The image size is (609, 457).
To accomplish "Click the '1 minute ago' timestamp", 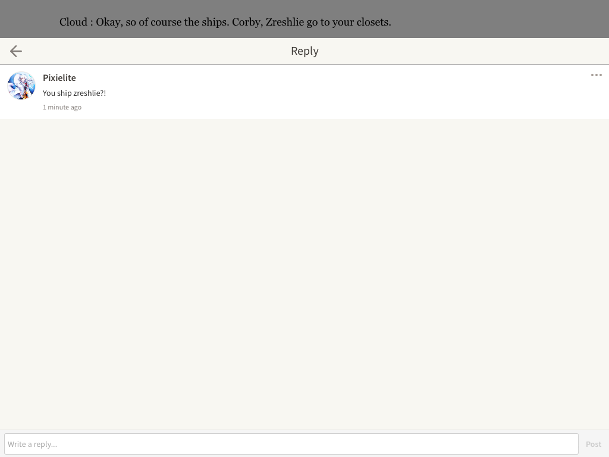I will tap(62, 107).
